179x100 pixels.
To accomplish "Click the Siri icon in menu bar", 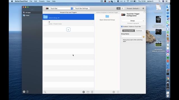I will point(163,1).
